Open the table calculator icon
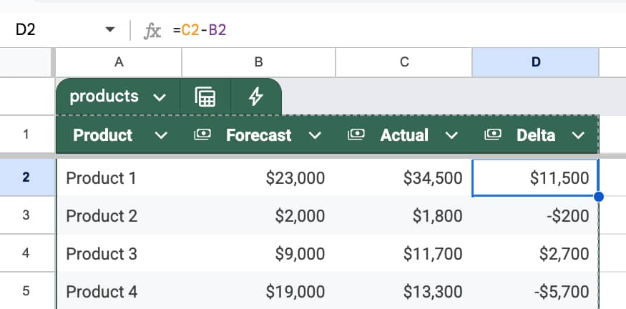The image size is (626, 309). pos(206,97)
